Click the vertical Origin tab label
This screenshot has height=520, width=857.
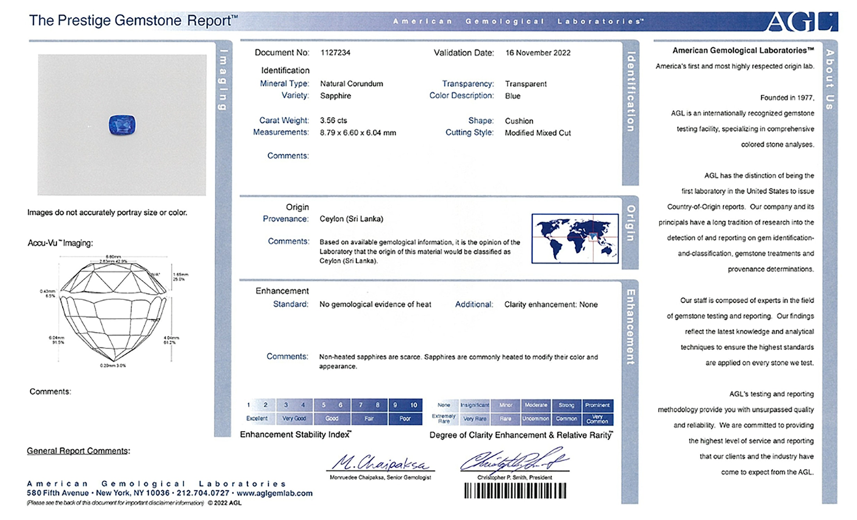pyautogui.click(x=630, y=223)
